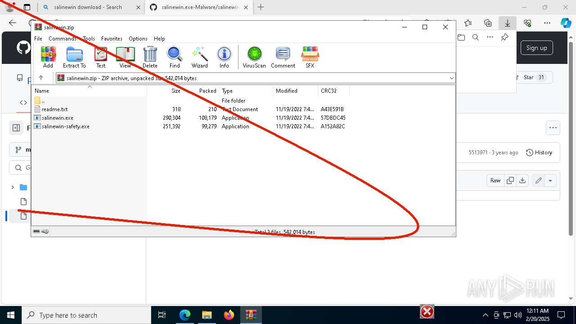Image resolution: width=576 pixels, height=324 pixels.
Task: Expand the edit options dropdown arrow on GitHub
Action: 550,180
